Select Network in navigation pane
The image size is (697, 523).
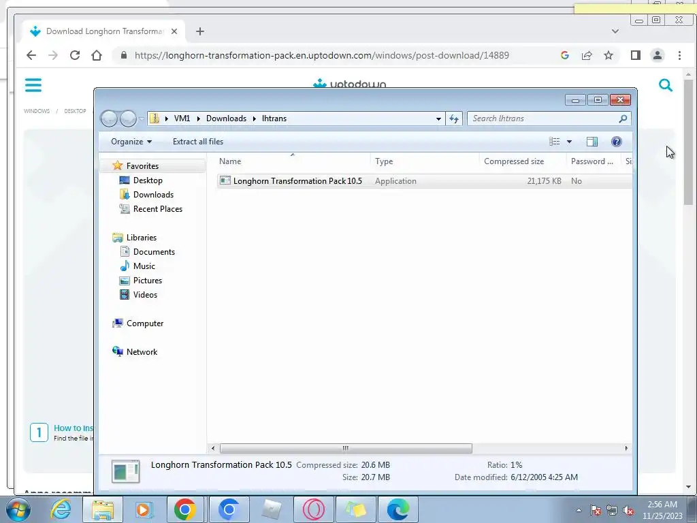click(142, 352)
